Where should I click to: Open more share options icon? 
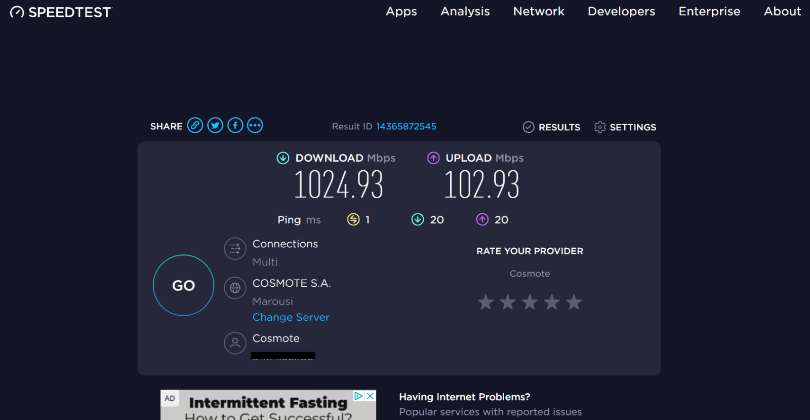click(x=255, y=125)
